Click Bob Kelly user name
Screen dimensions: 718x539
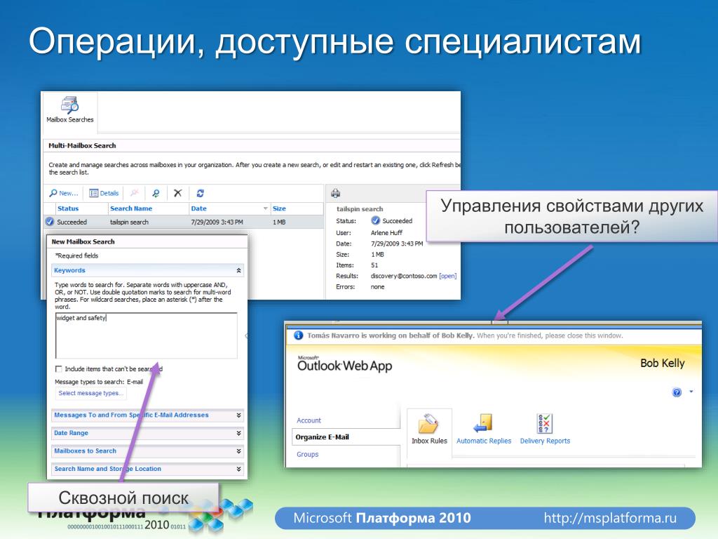pyautogui.click(x=662, y=363)
